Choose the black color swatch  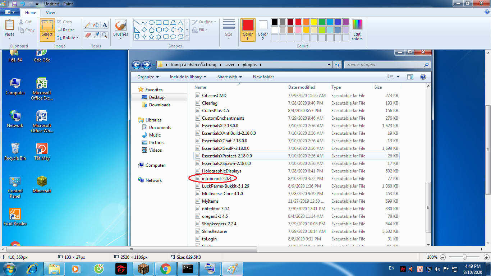tap(274, 22)
